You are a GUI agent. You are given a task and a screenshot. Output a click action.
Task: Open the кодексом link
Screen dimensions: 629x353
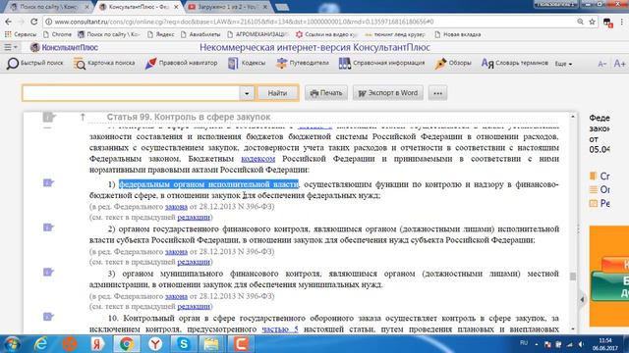pyautogui.click(x=257, y=159)
